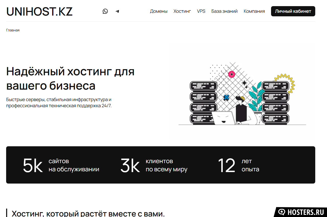Image resolution: width=327 pixels, height=217 pixels.
Task: Open the Хостинг menu item
Action: (x=182, y=11)
